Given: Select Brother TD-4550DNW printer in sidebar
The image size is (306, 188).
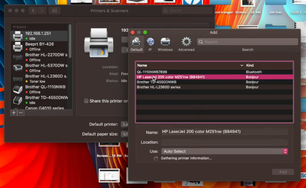Looking at the screenshot, I should tap(39, 100).
